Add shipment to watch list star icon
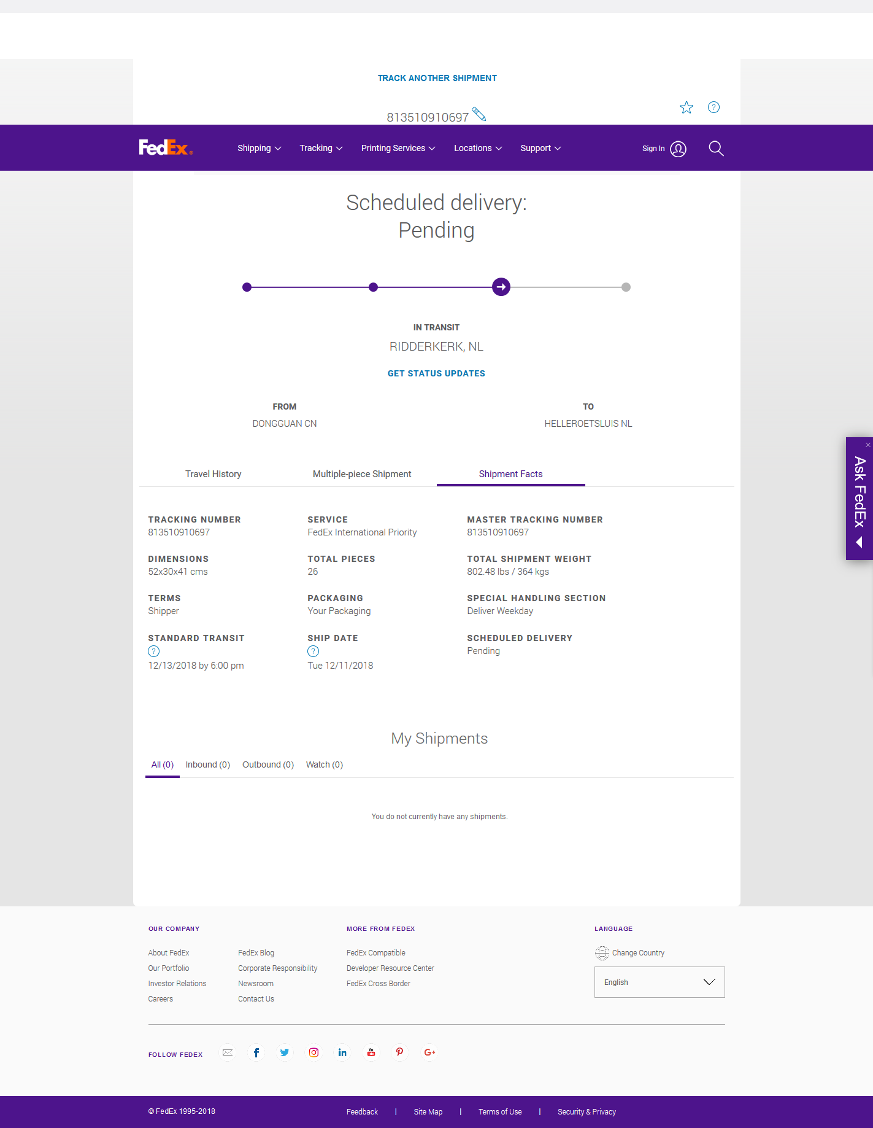 click(686, 107)
